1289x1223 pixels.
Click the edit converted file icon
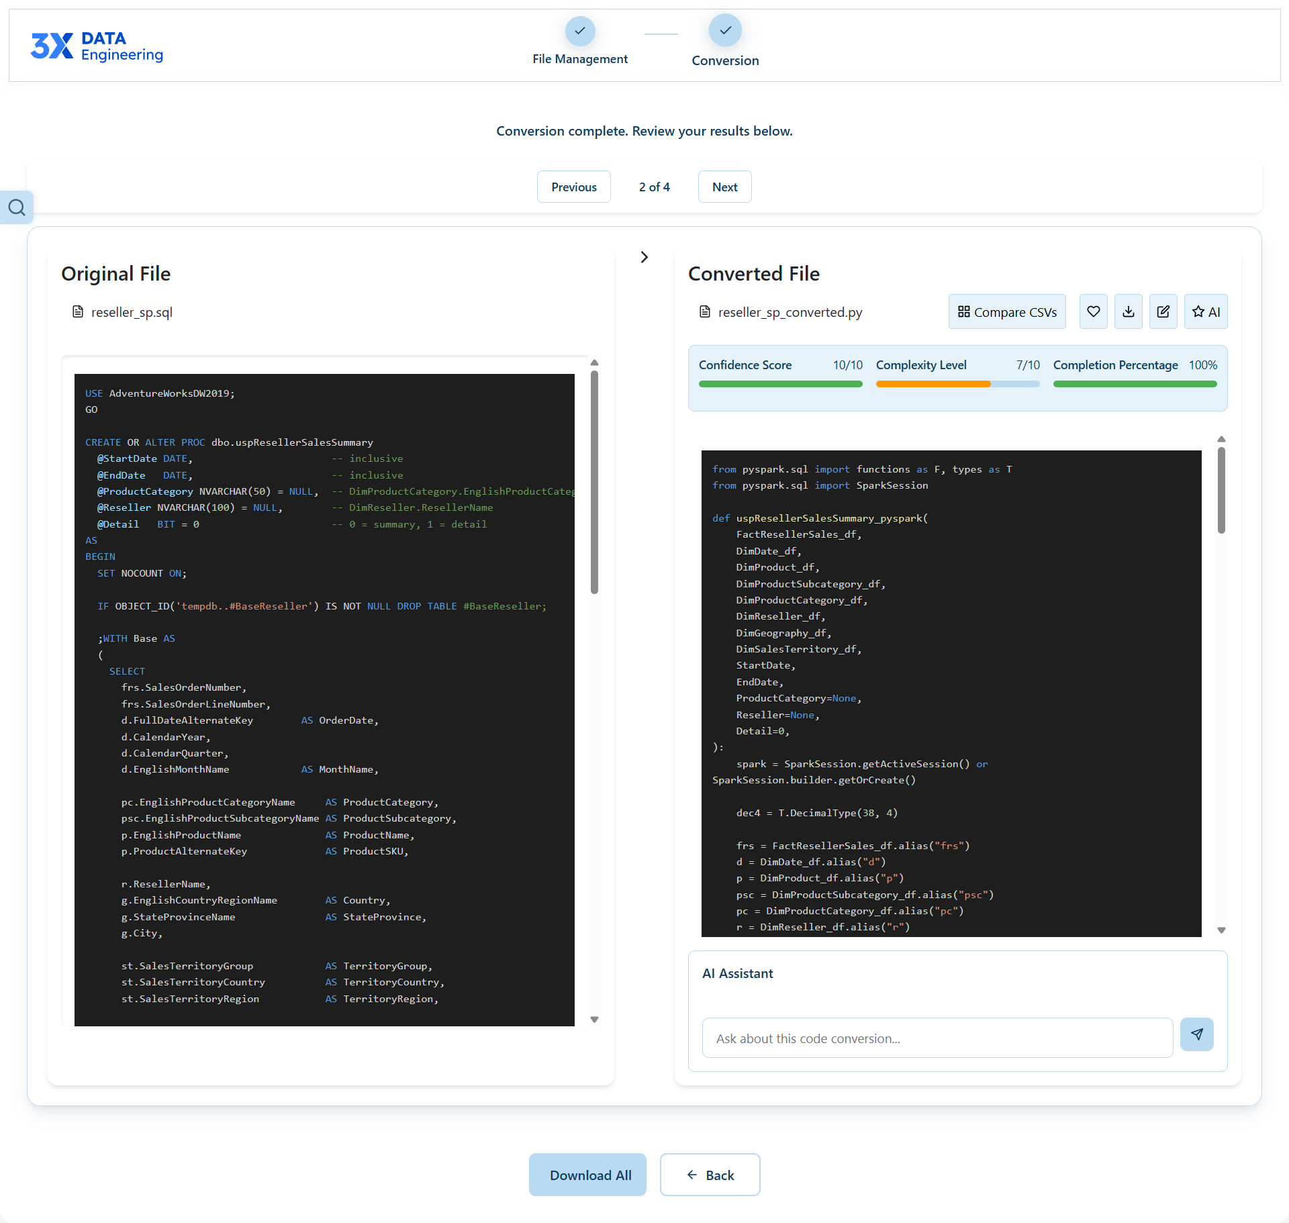[1163, 311]
